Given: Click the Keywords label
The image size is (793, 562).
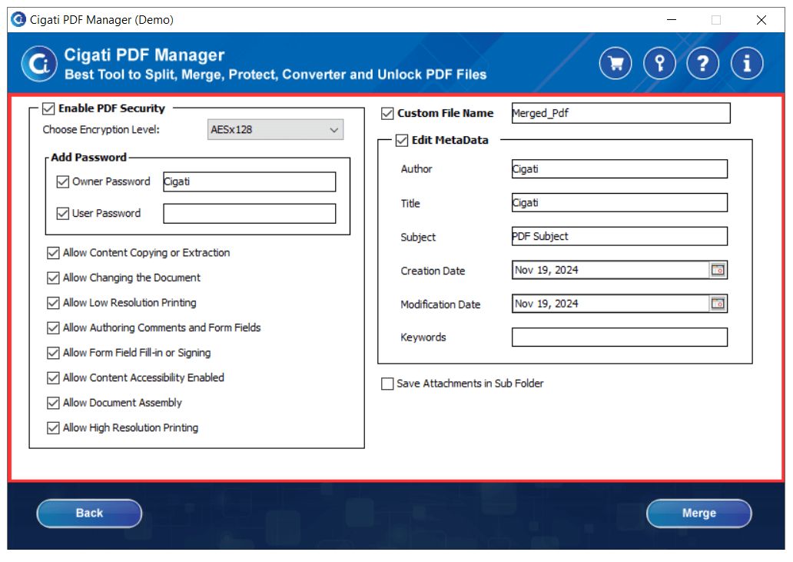Looking at the screenshot, I should tap(423, 338).
